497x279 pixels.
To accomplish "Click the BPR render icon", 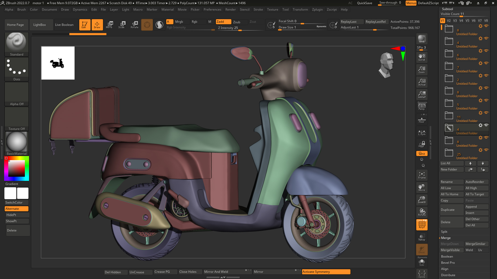I will pyautogui.click(x=422, y=39).
